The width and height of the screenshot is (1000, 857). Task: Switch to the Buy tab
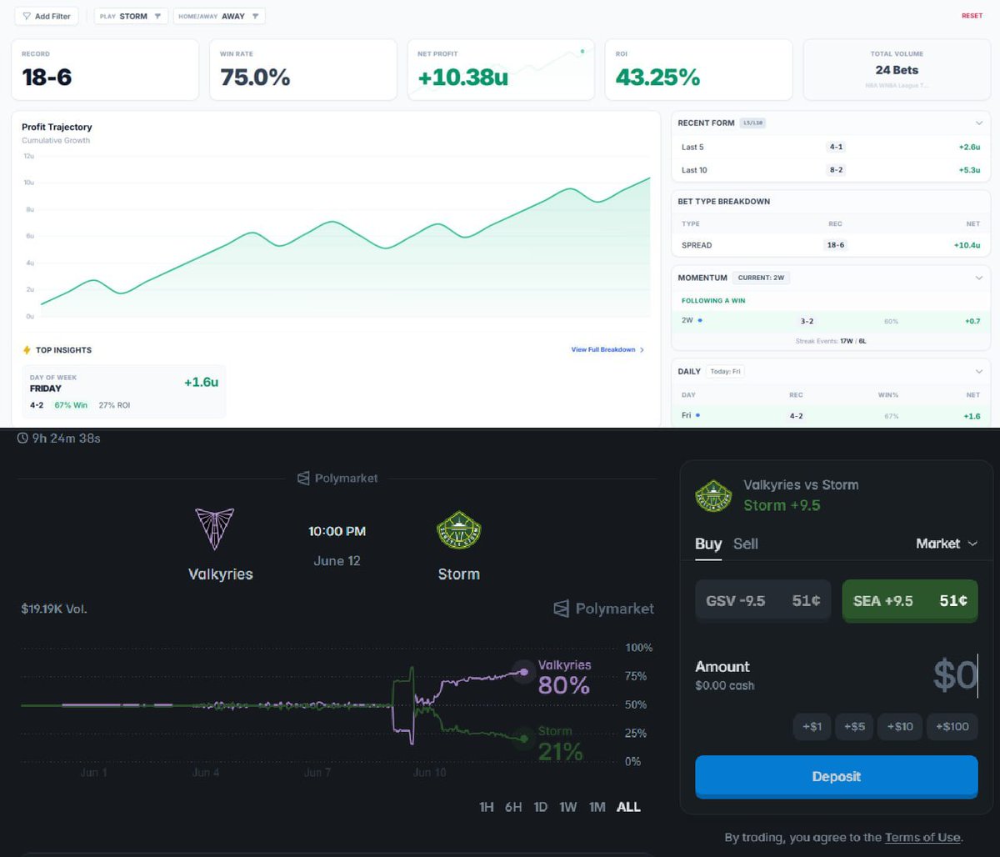708,544
